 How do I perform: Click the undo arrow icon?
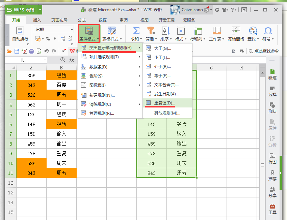pos(47,51)
